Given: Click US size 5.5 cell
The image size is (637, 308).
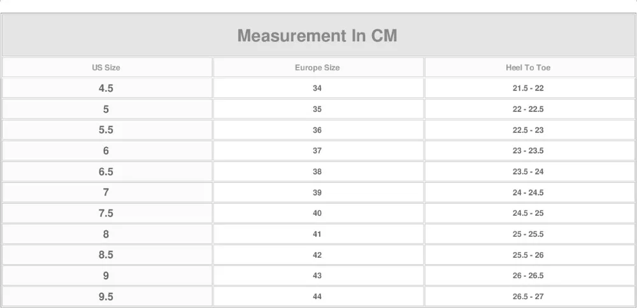Looking at the screenshot, I should [x=106, y=130].
